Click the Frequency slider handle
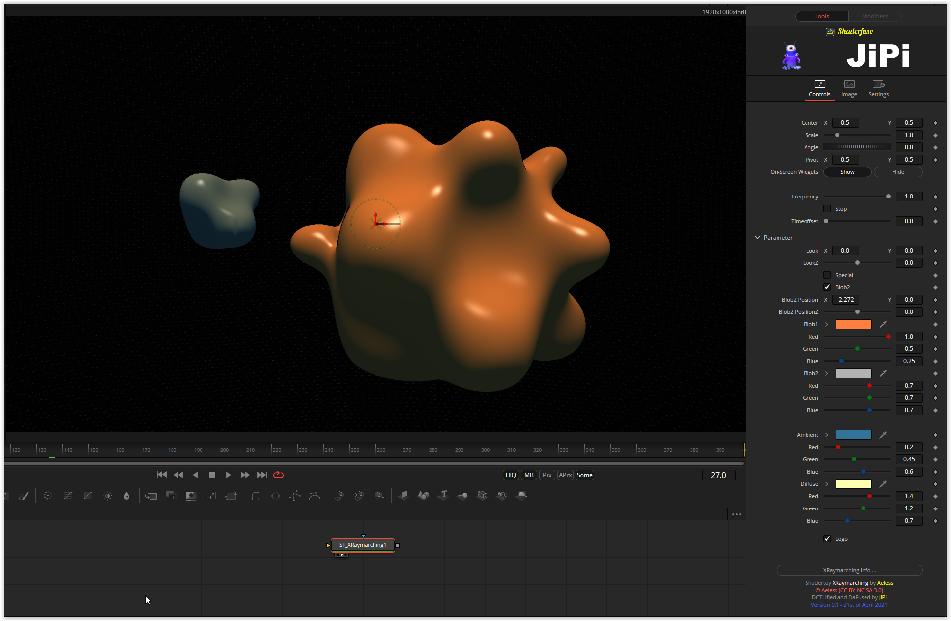951x621 pixels. [x=888, y=197]
